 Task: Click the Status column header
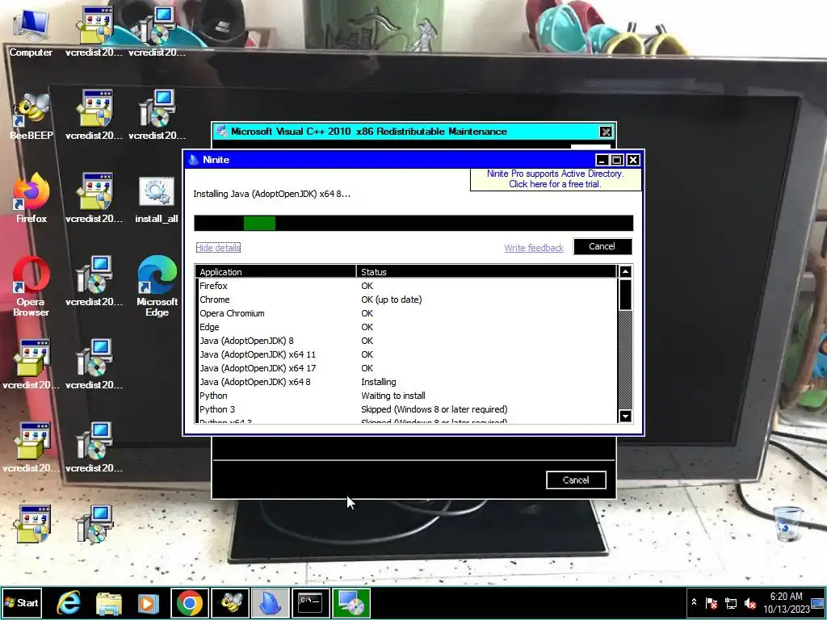[486, 271]
